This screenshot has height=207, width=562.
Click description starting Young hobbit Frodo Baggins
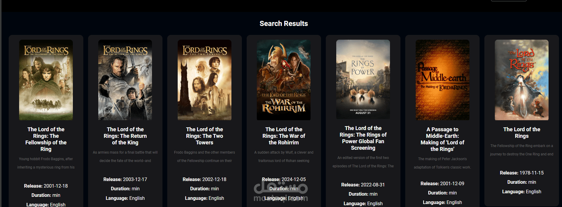point(46,163)
